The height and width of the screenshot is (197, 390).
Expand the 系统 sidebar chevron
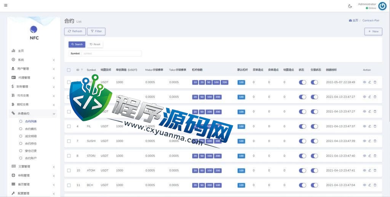[54, 60]
